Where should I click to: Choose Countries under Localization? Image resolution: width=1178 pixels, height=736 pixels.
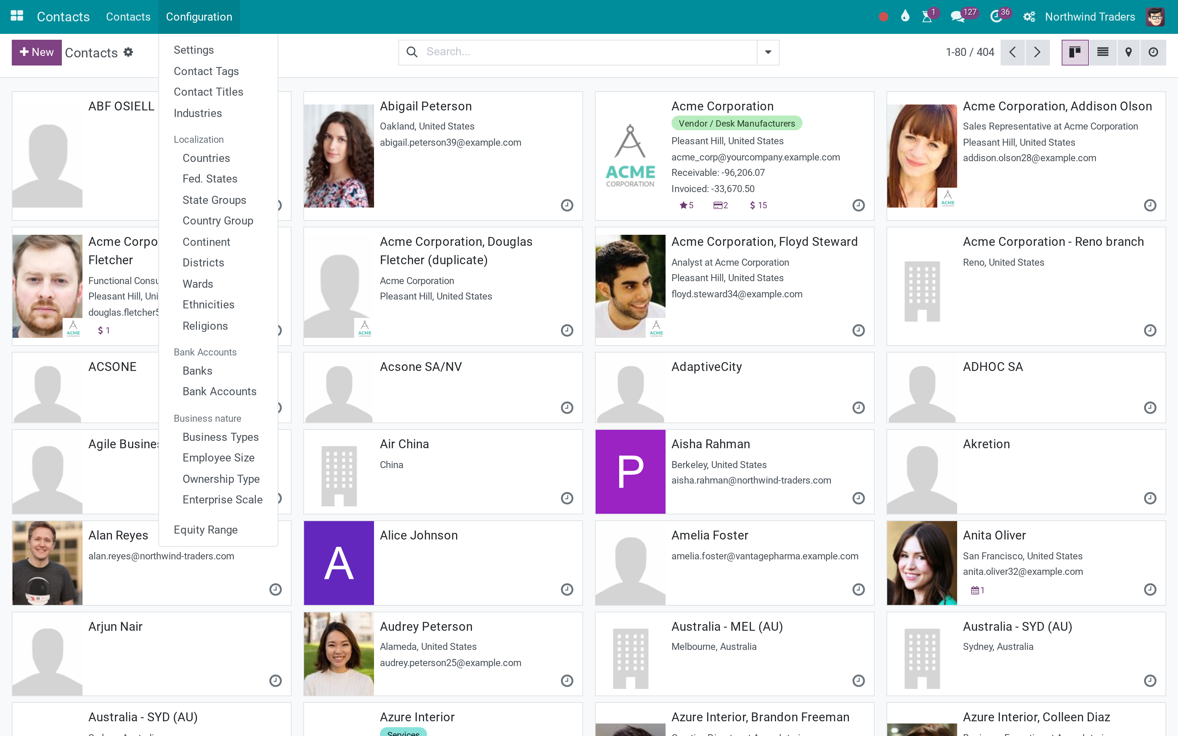(206, 158)
